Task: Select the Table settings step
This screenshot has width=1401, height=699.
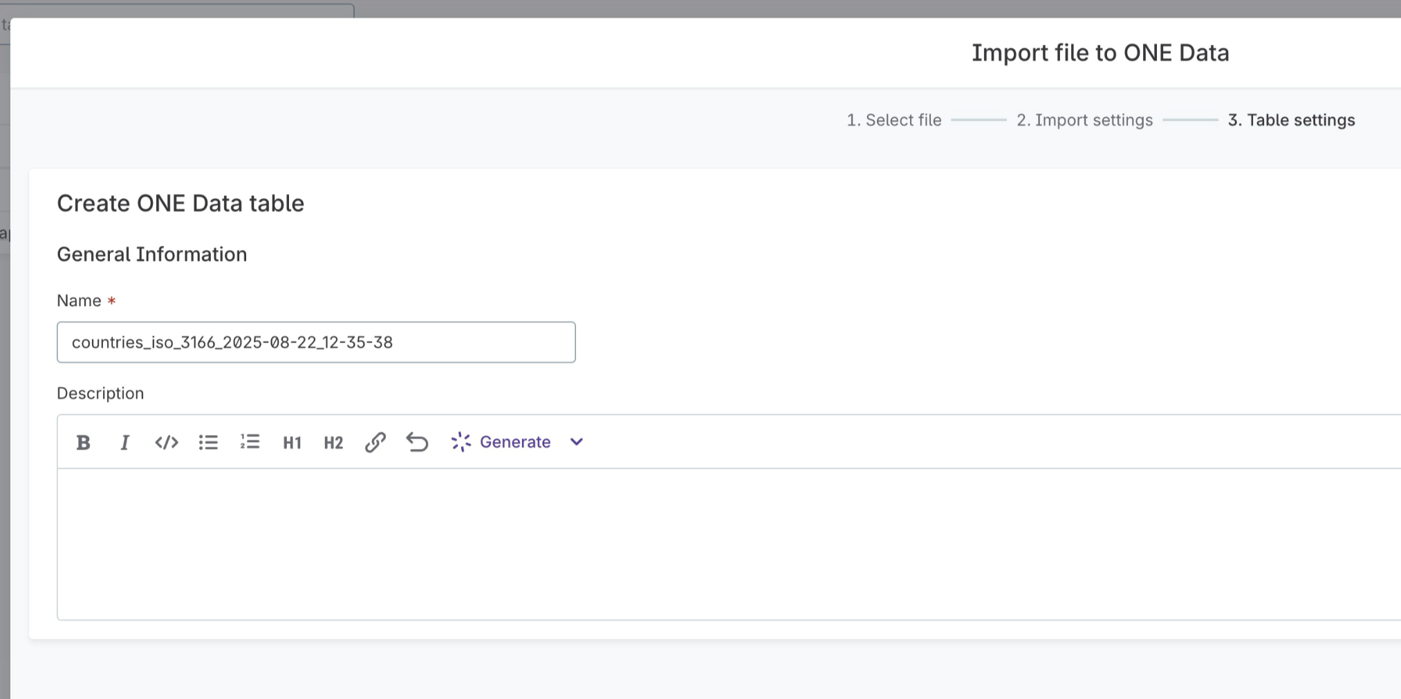Action: coord(1290,119)
